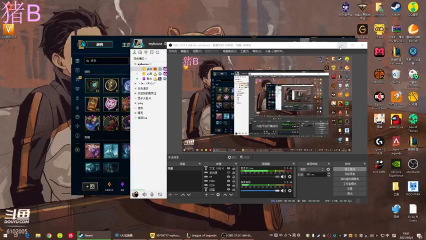The width and height of the screenshot is (426, 240).
Task: Open the scene transition type dropdown
Action: [x=312, y=169]
